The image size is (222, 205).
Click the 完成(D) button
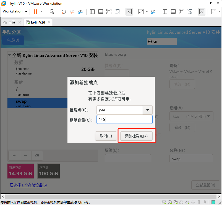tap(13, 40)
